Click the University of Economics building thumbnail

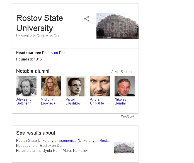pos(124,148)
